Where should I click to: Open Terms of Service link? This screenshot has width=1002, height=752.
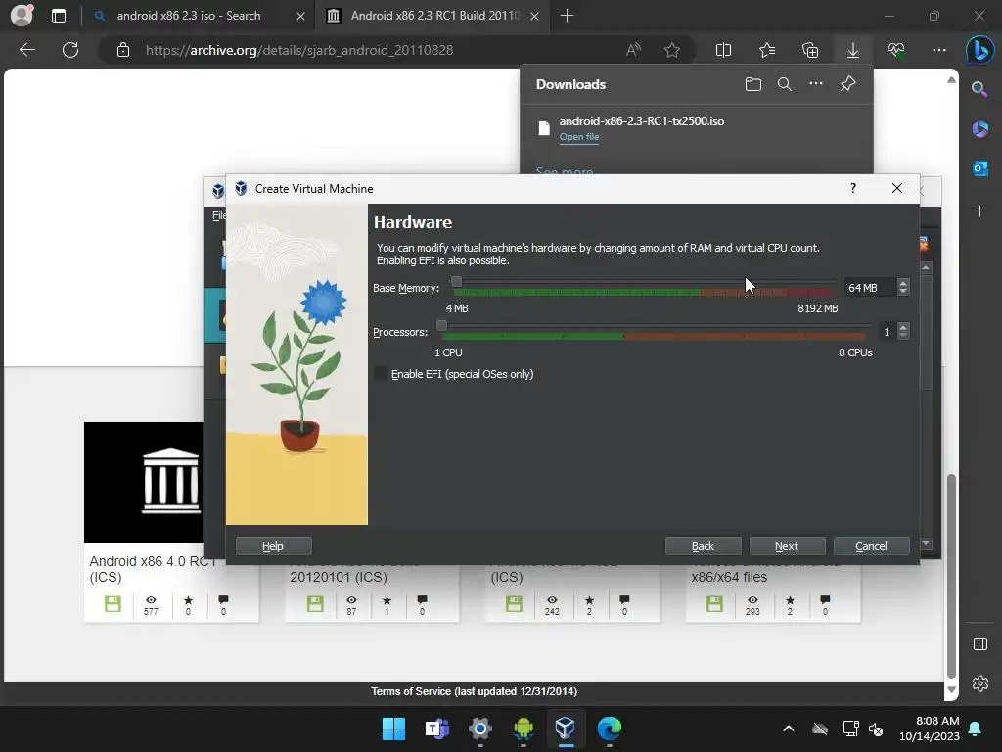click(474, 691)
